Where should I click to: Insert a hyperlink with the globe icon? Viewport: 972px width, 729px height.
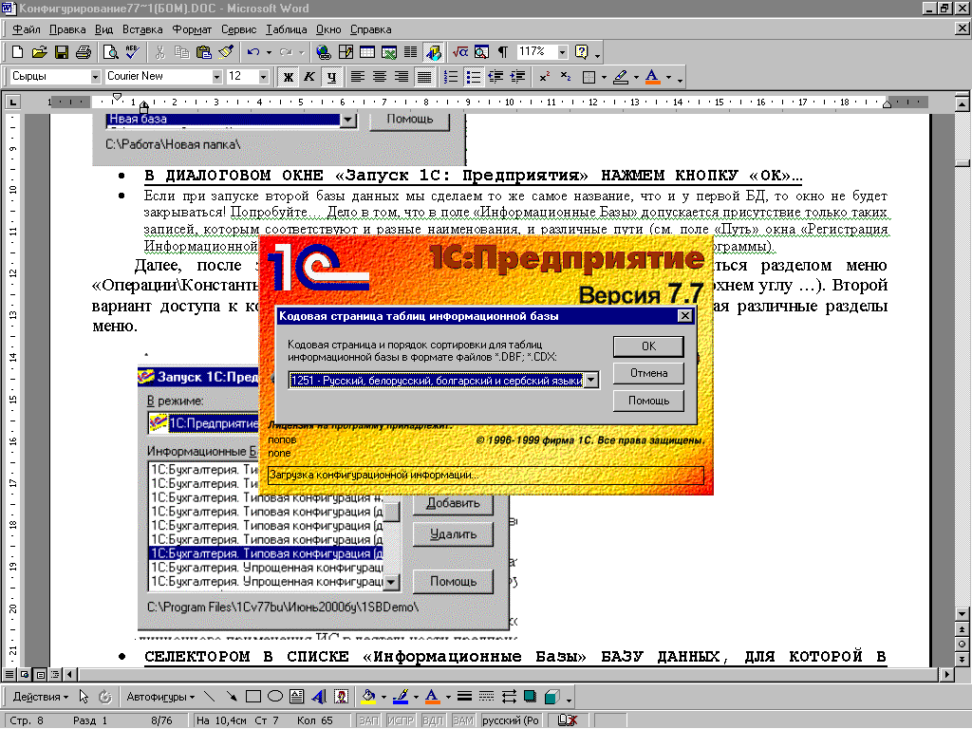tap(323, 52)
